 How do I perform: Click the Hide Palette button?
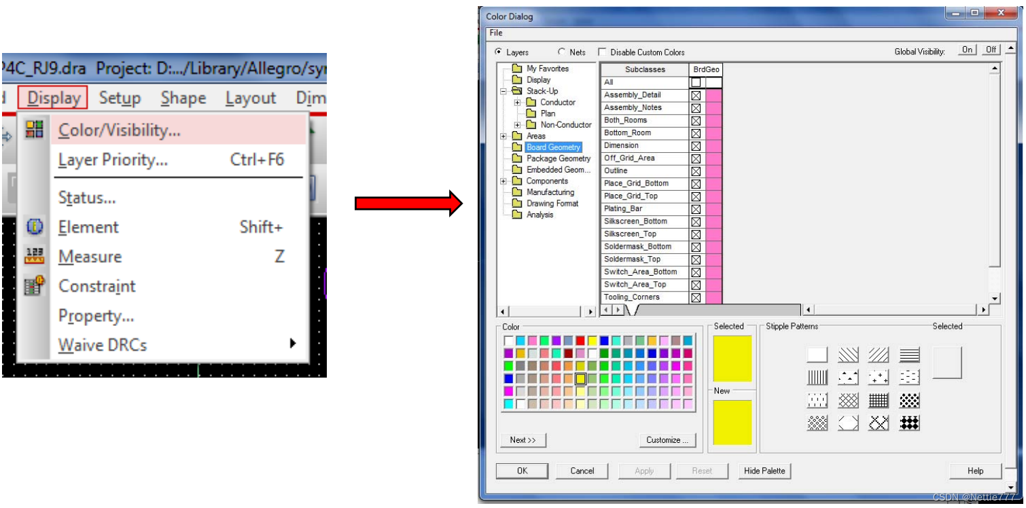[x=764, y=471]
